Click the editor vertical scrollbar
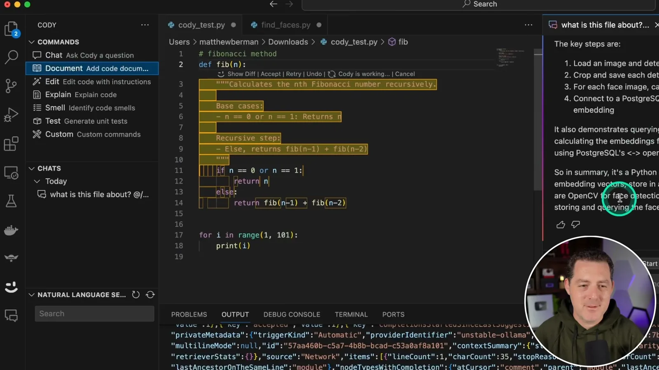 (x=538, y=119)
